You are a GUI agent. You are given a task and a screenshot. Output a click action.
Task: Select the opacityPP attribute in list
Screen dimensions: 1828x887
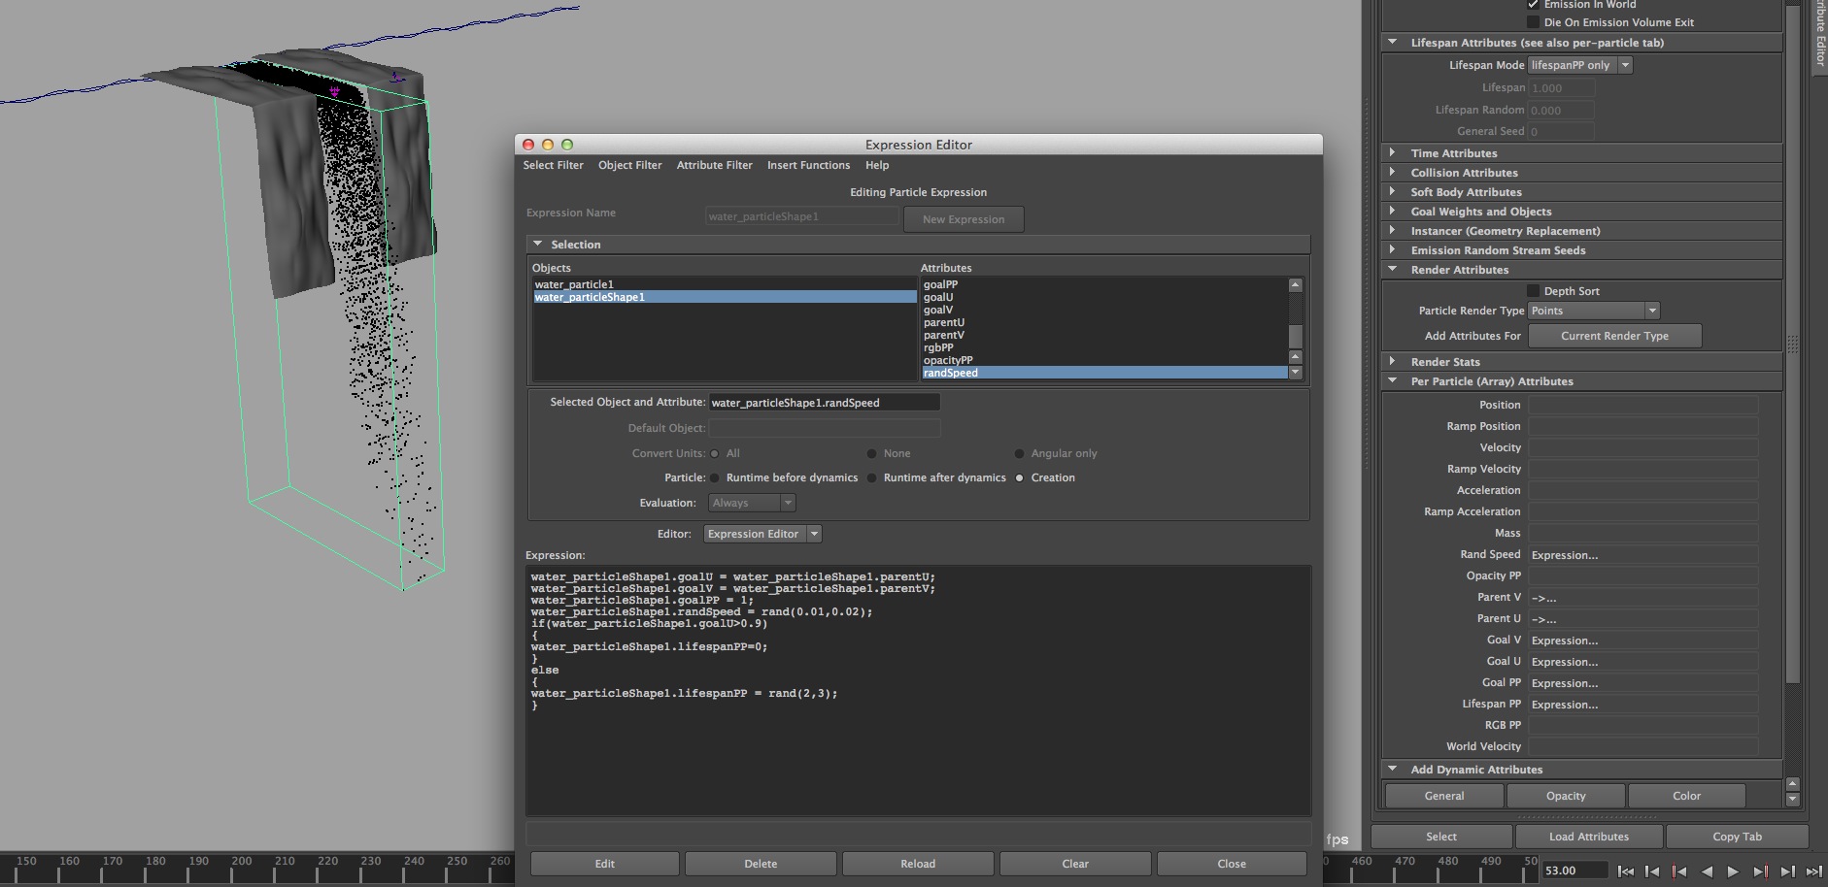coord(948,360)
